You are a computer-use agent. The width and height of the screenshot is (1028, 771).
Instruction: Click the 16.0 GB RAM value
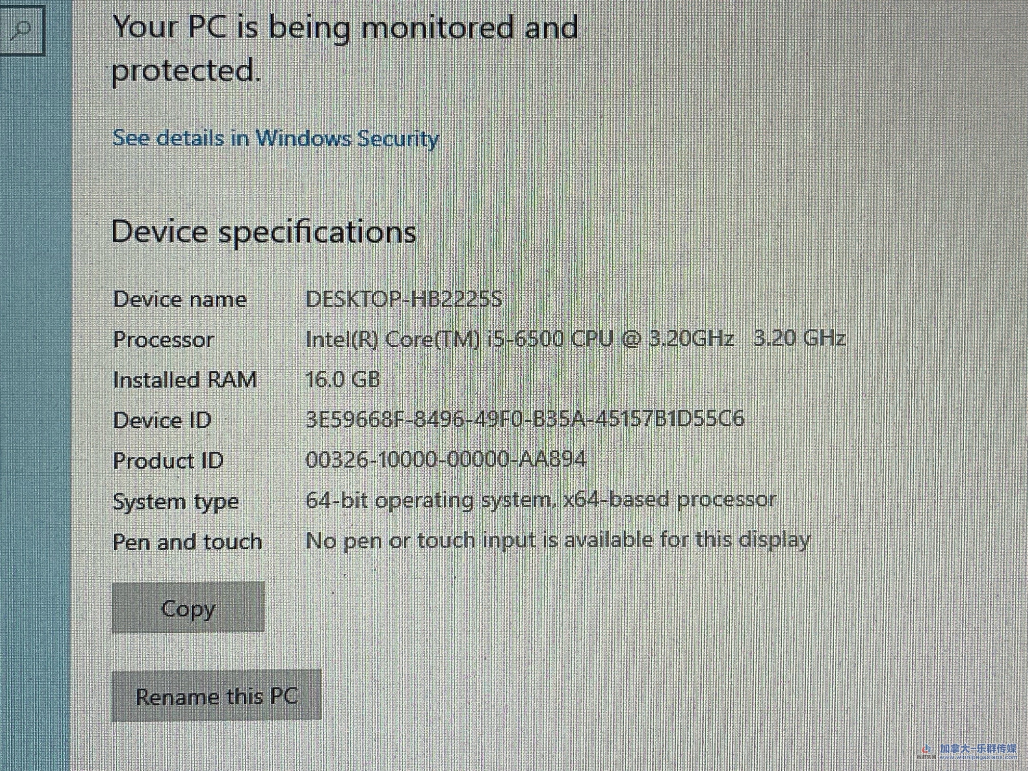click(x=343, y=379)
